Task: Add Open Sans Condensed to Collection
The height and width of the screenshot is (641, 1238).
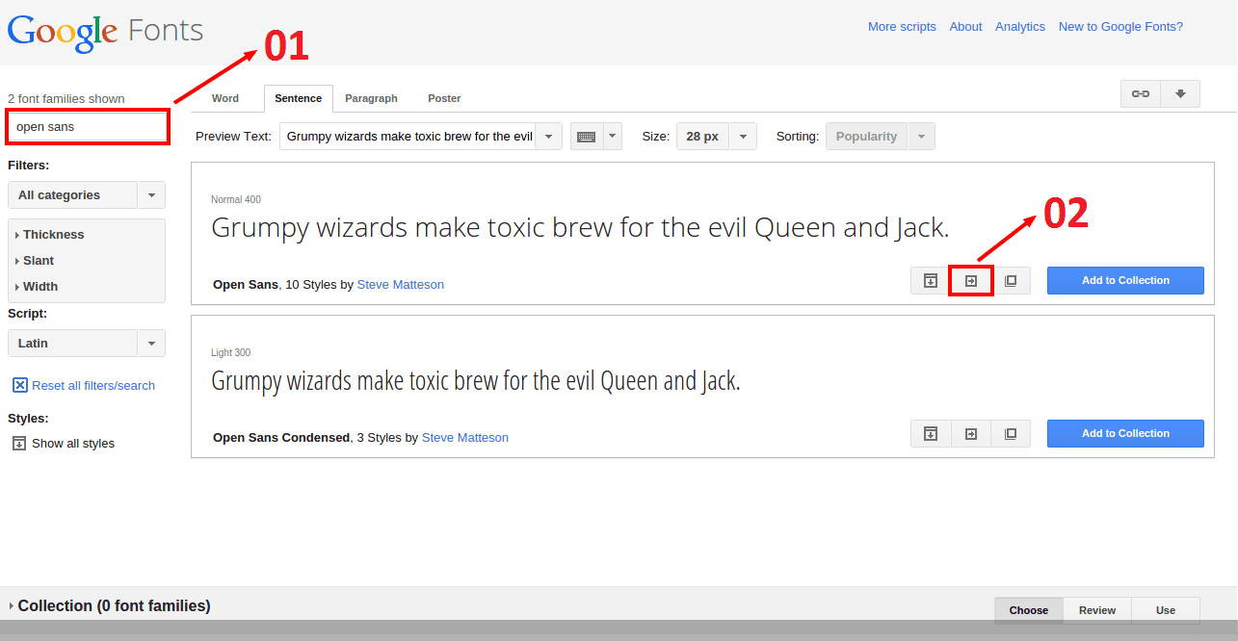Action: click(1125, 434)
